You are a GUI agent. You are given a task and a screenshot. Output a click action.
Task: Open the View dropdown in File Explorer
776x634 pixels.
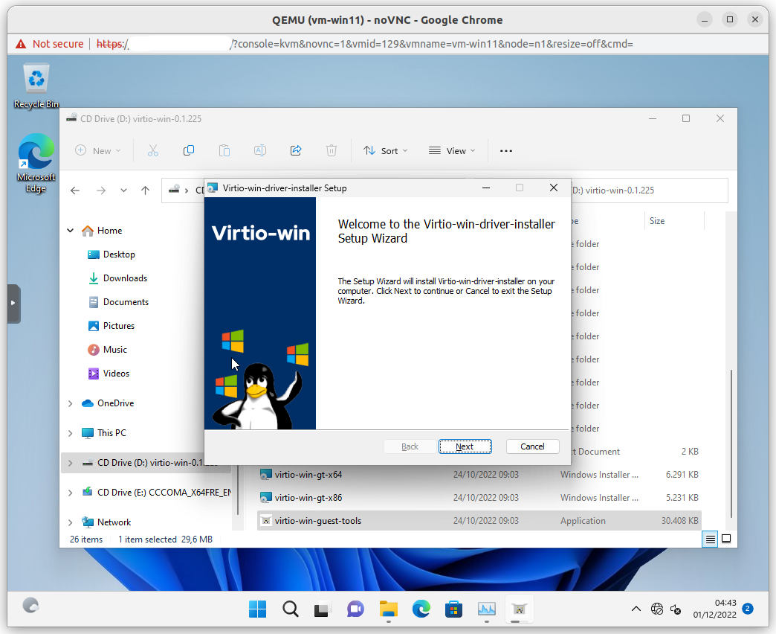(451, 150)
